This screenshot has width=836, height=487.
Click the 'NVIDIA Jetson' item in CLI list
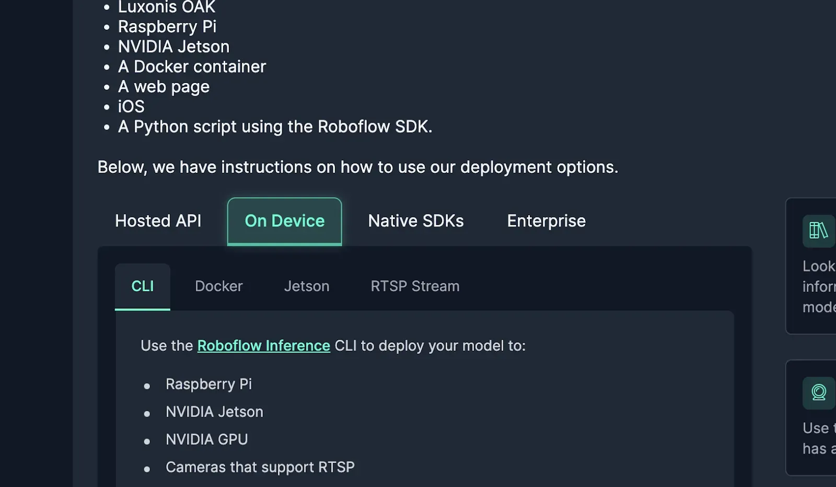click(214, 412)
